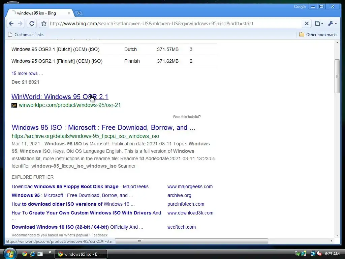345x259 pixels.
Task: Click the vertical scrollbar down arrow
Action: [x=337, y=235]
